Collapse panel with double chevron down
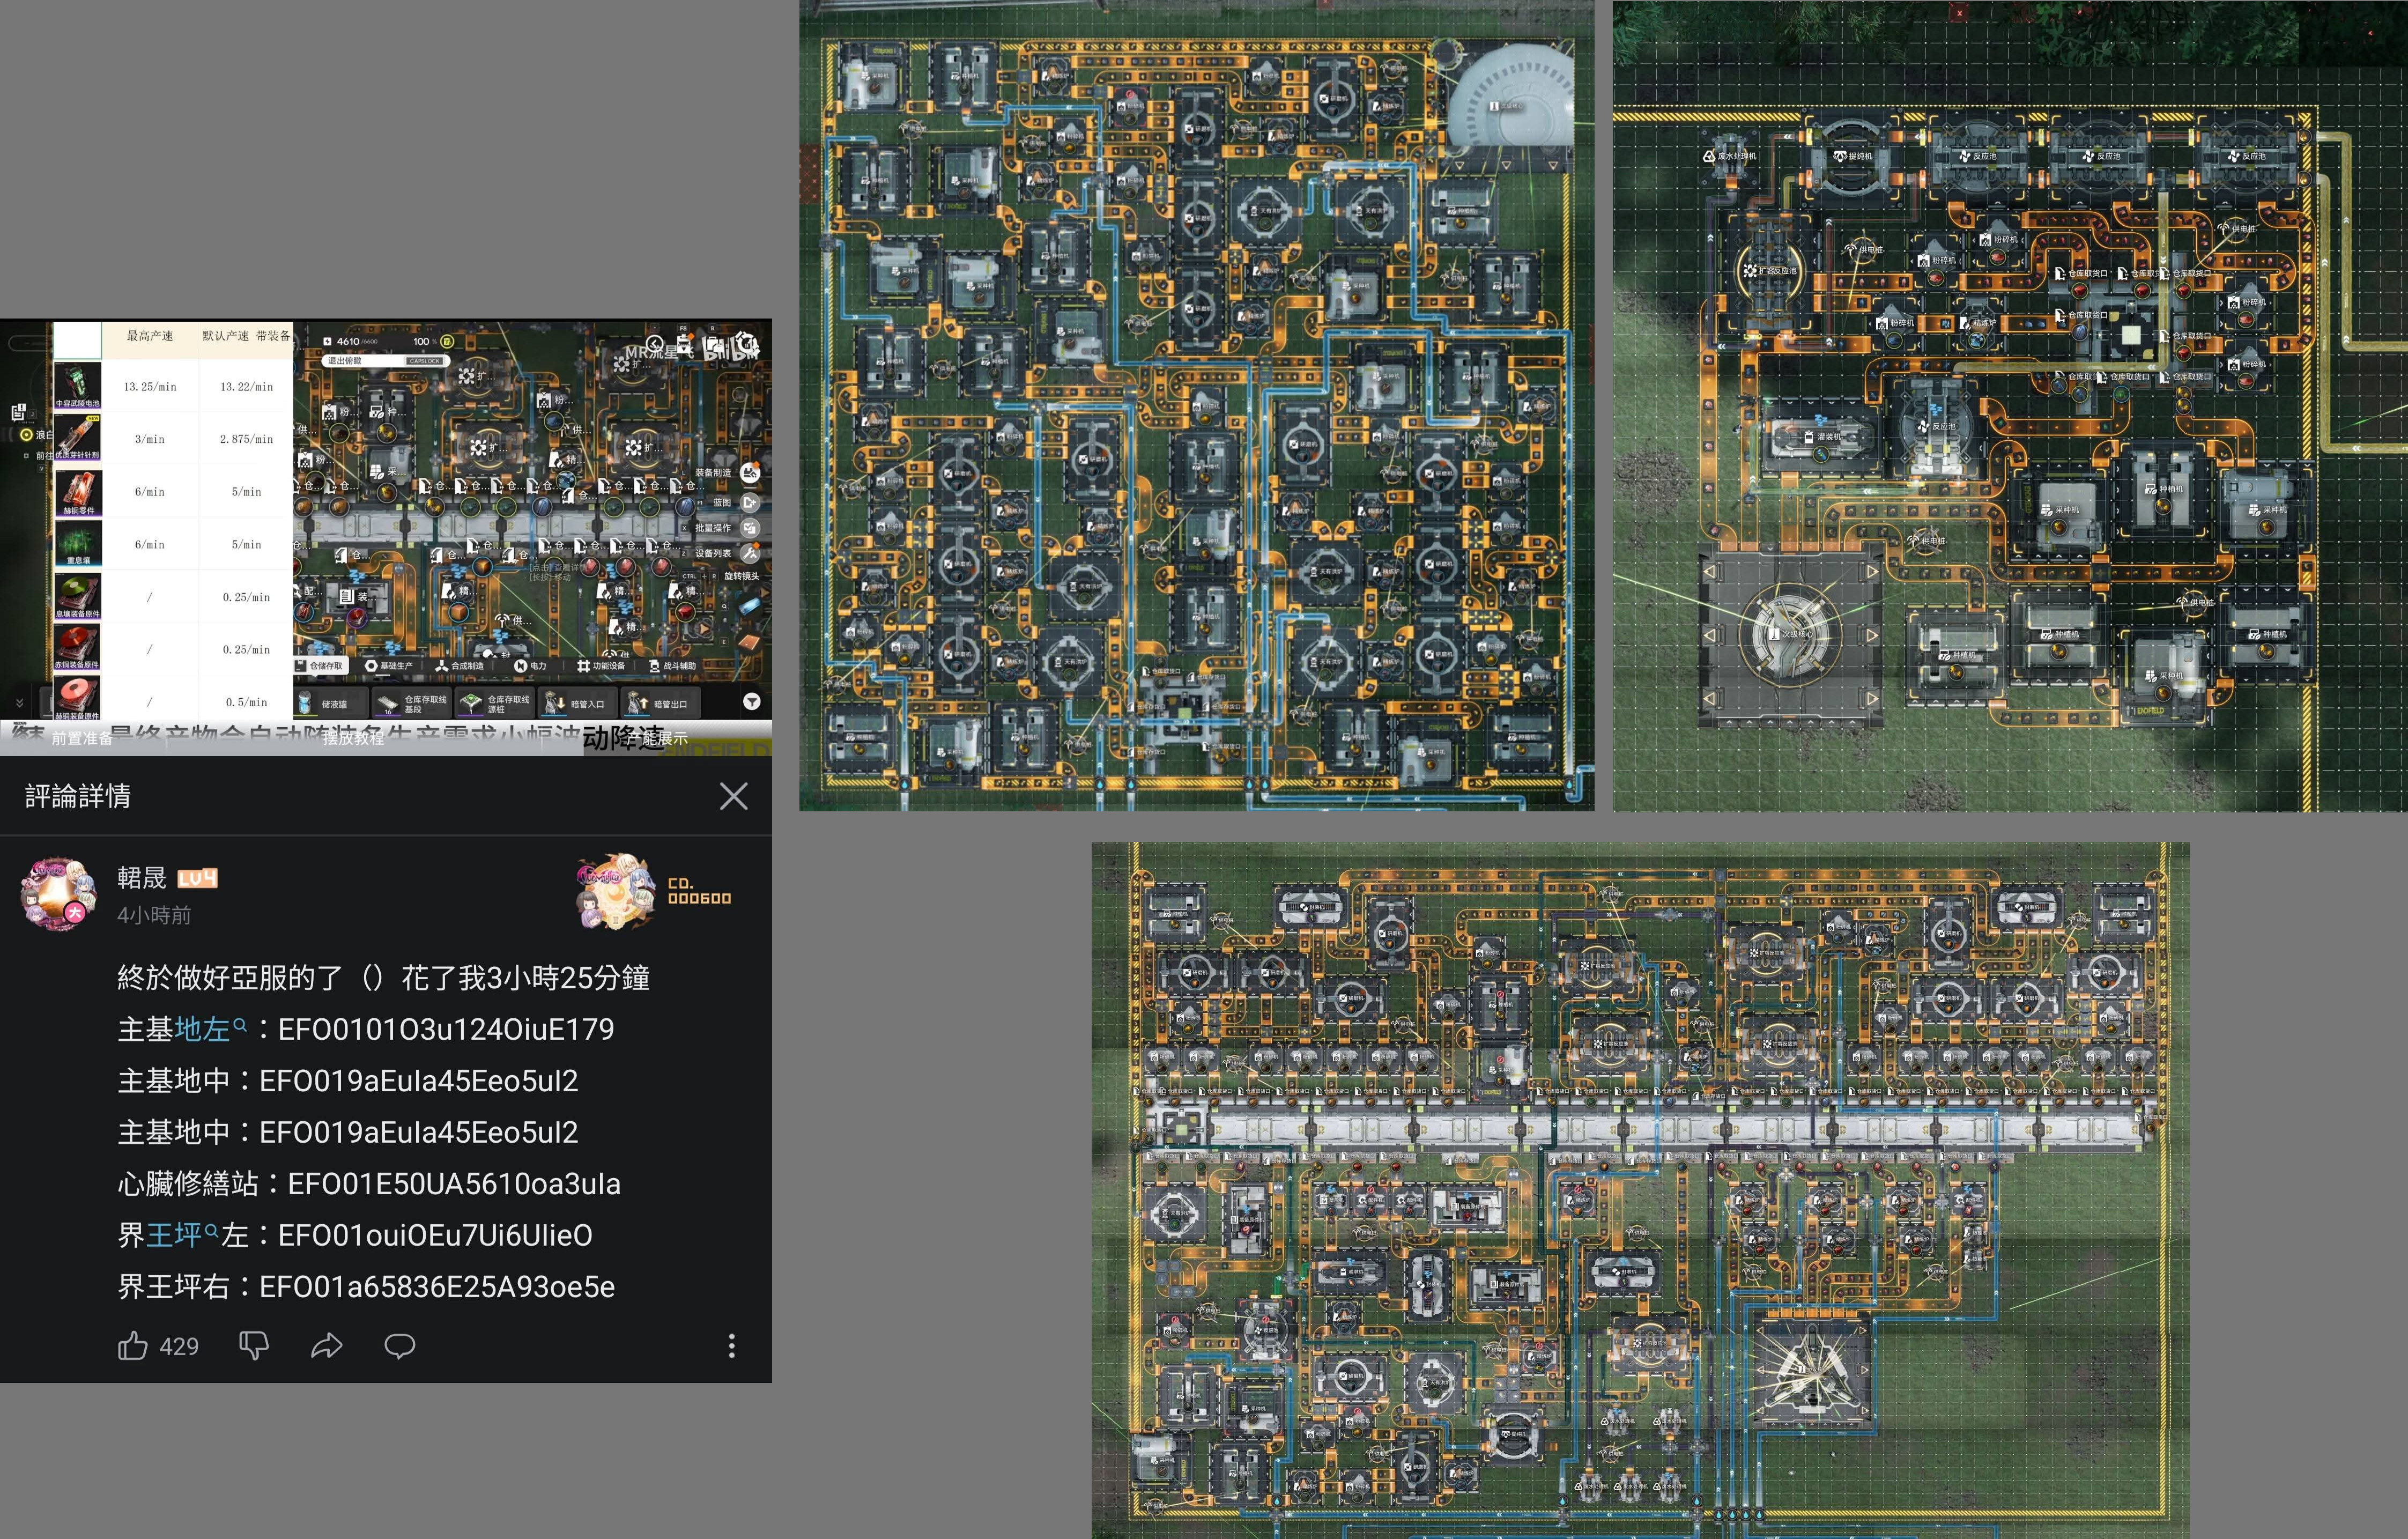This screenshot has height=1539, width=2408. tap(19, 703)
